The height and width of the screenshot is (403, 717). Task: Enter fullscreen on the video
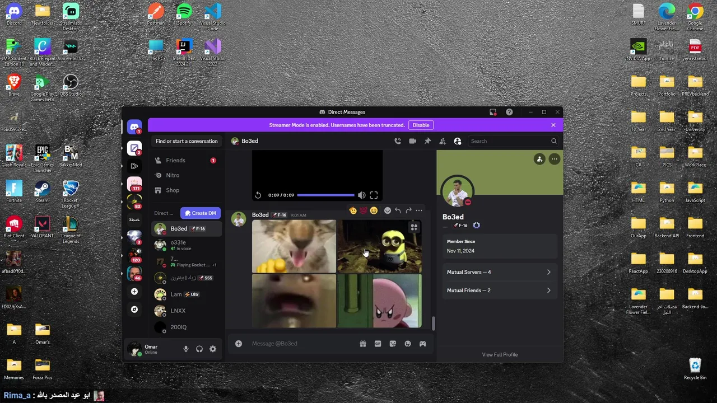(x=374, y=195)
